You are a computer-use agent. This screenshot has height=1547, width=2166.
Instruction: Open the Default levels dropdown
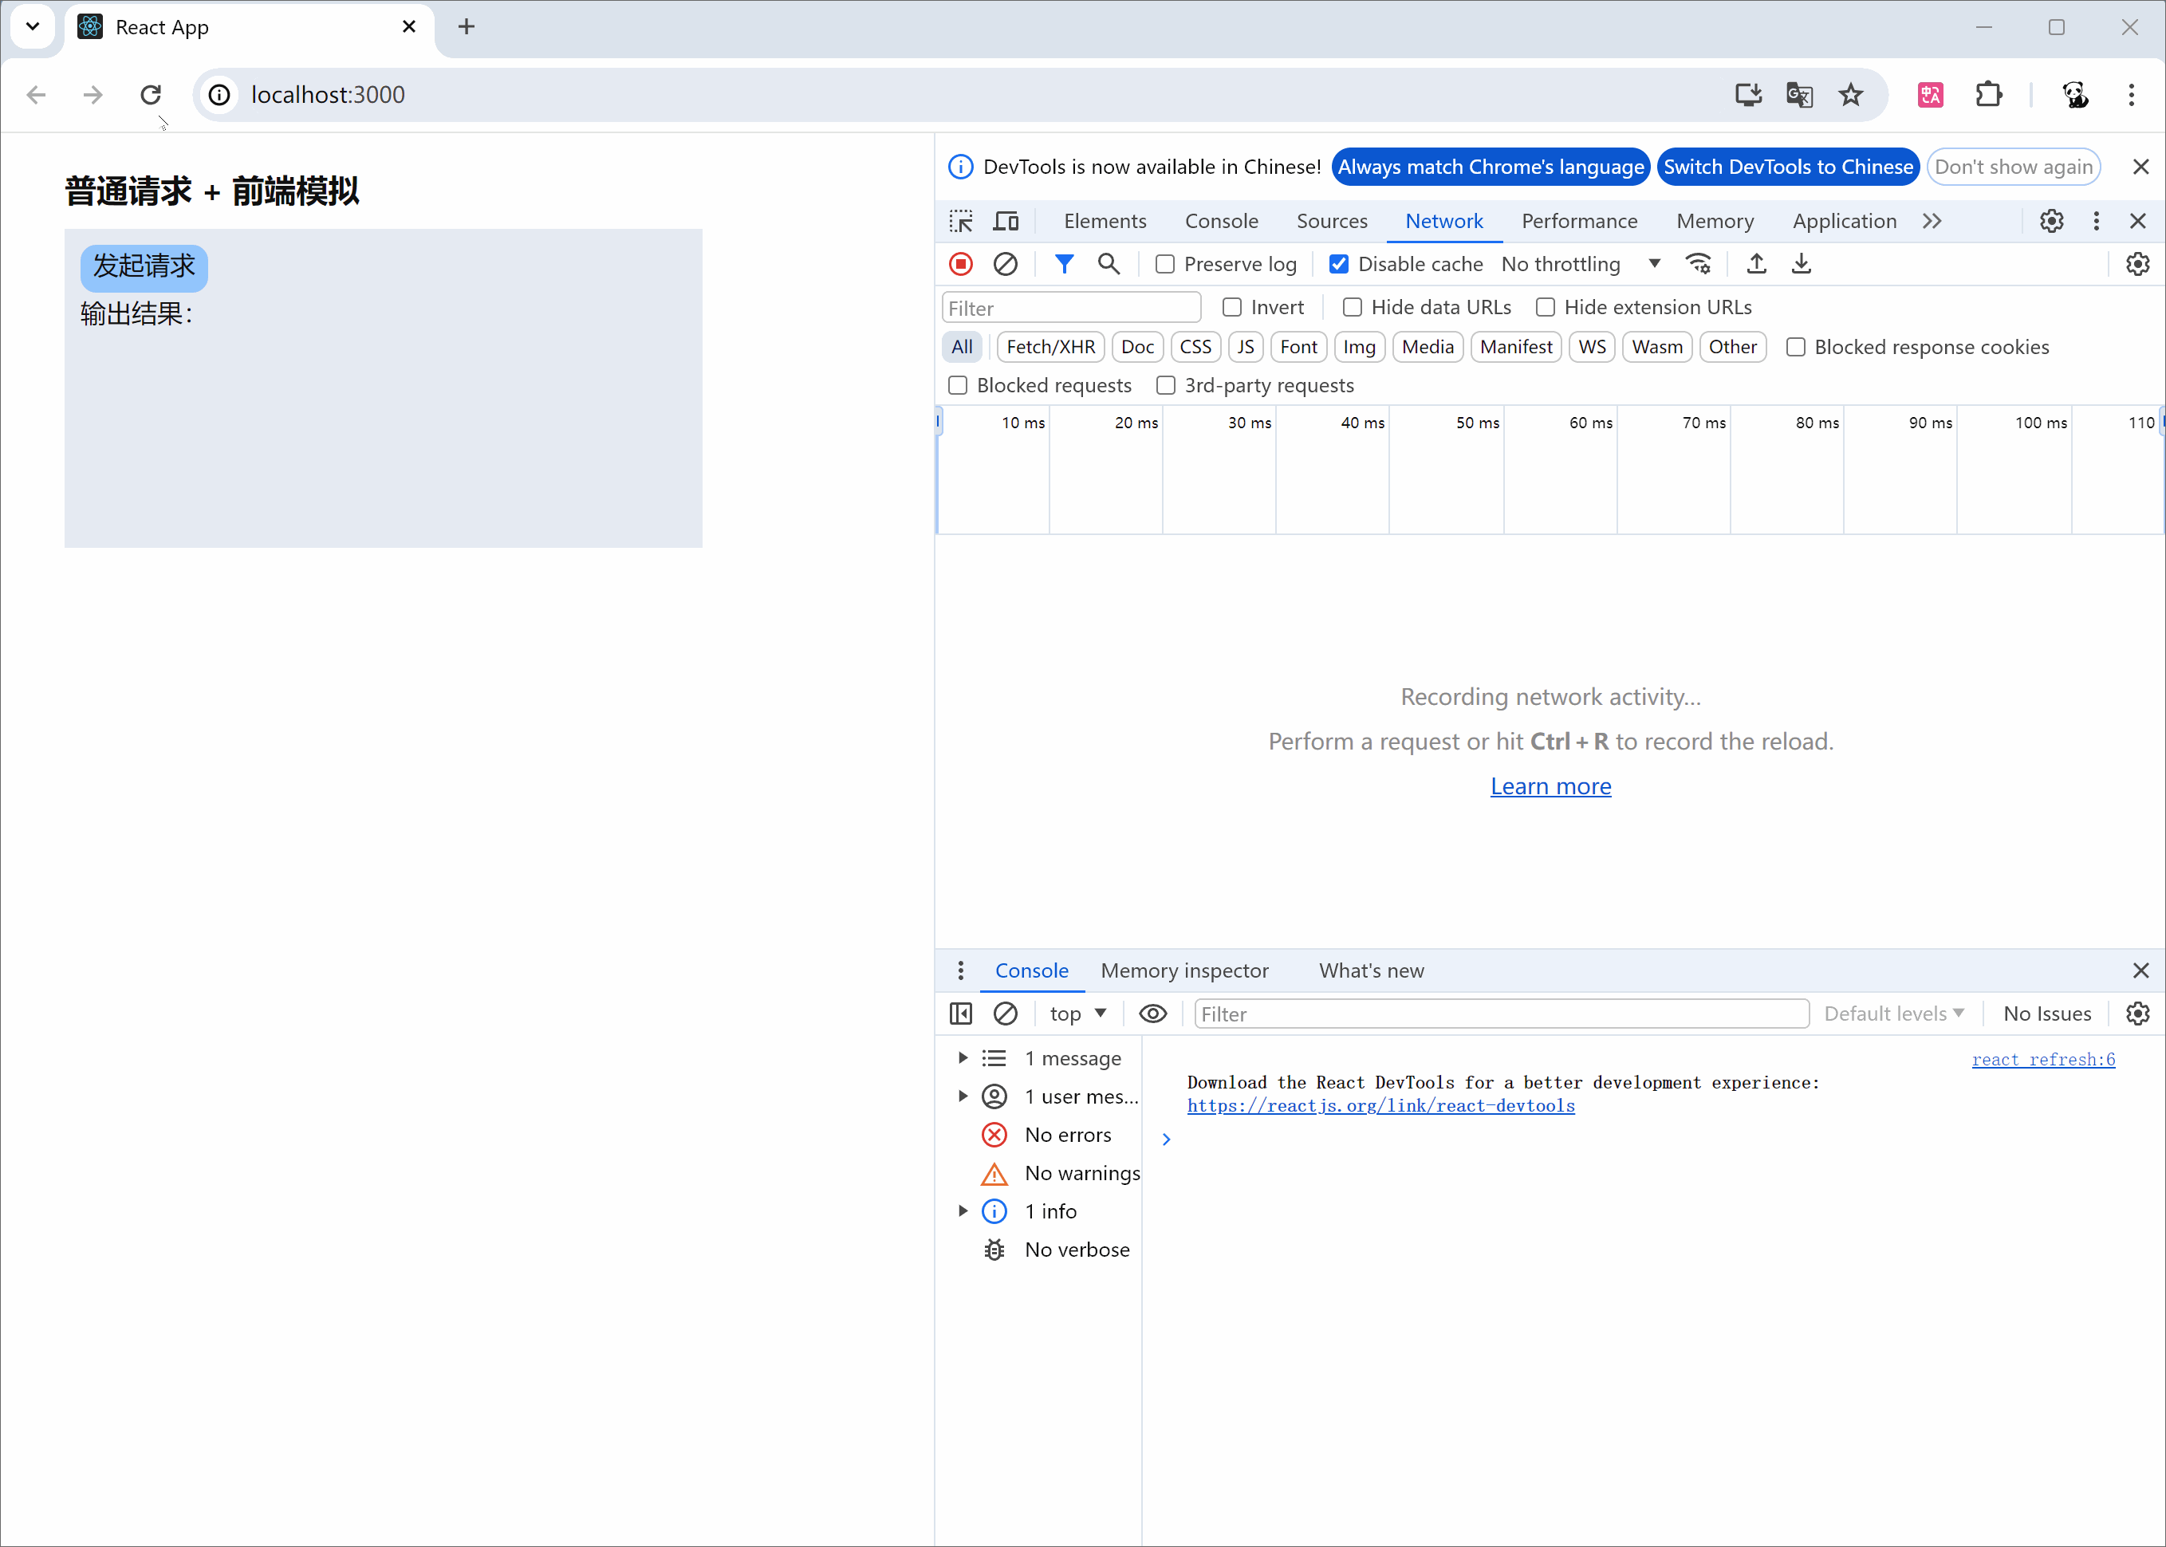pos(1892,1014)
